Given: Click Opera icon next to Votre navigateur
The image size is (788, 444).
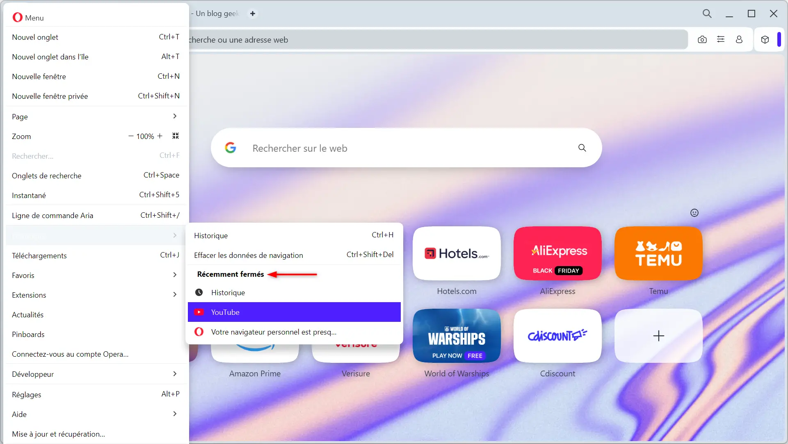Looking at the screenshot, I should (x=199, y=332).
